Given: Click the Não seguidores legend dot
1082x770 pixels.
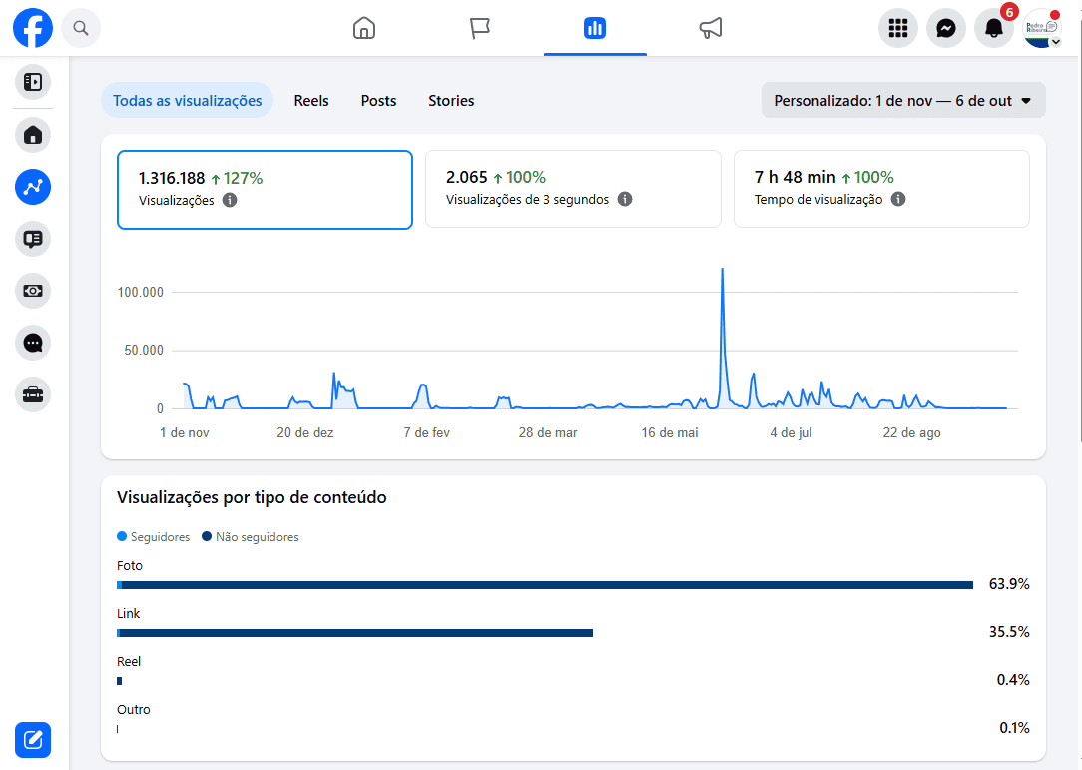Looking at the screenshot, I should coord(207,536).
